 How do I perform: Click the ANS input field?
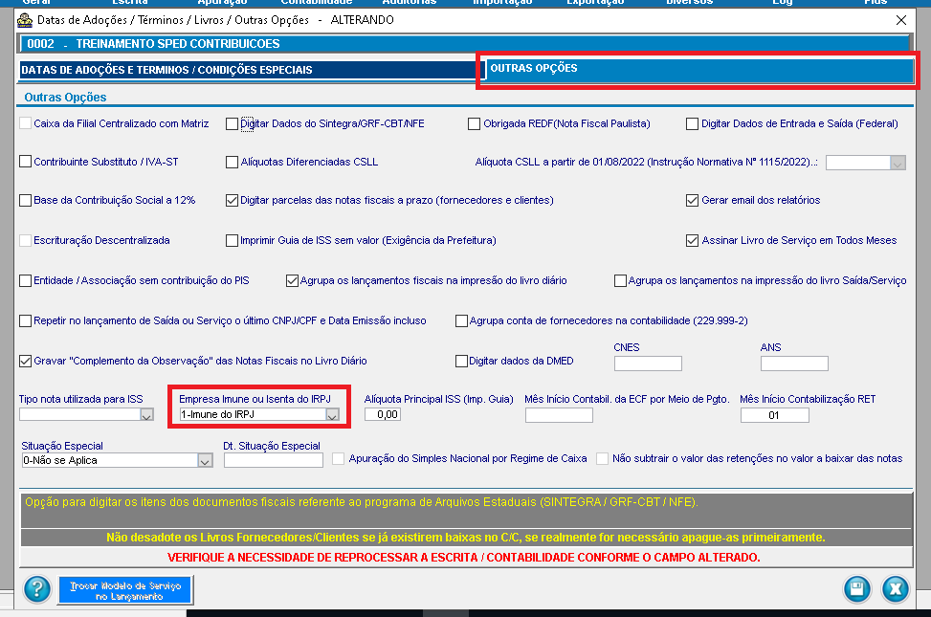click(x=794, y=364)
